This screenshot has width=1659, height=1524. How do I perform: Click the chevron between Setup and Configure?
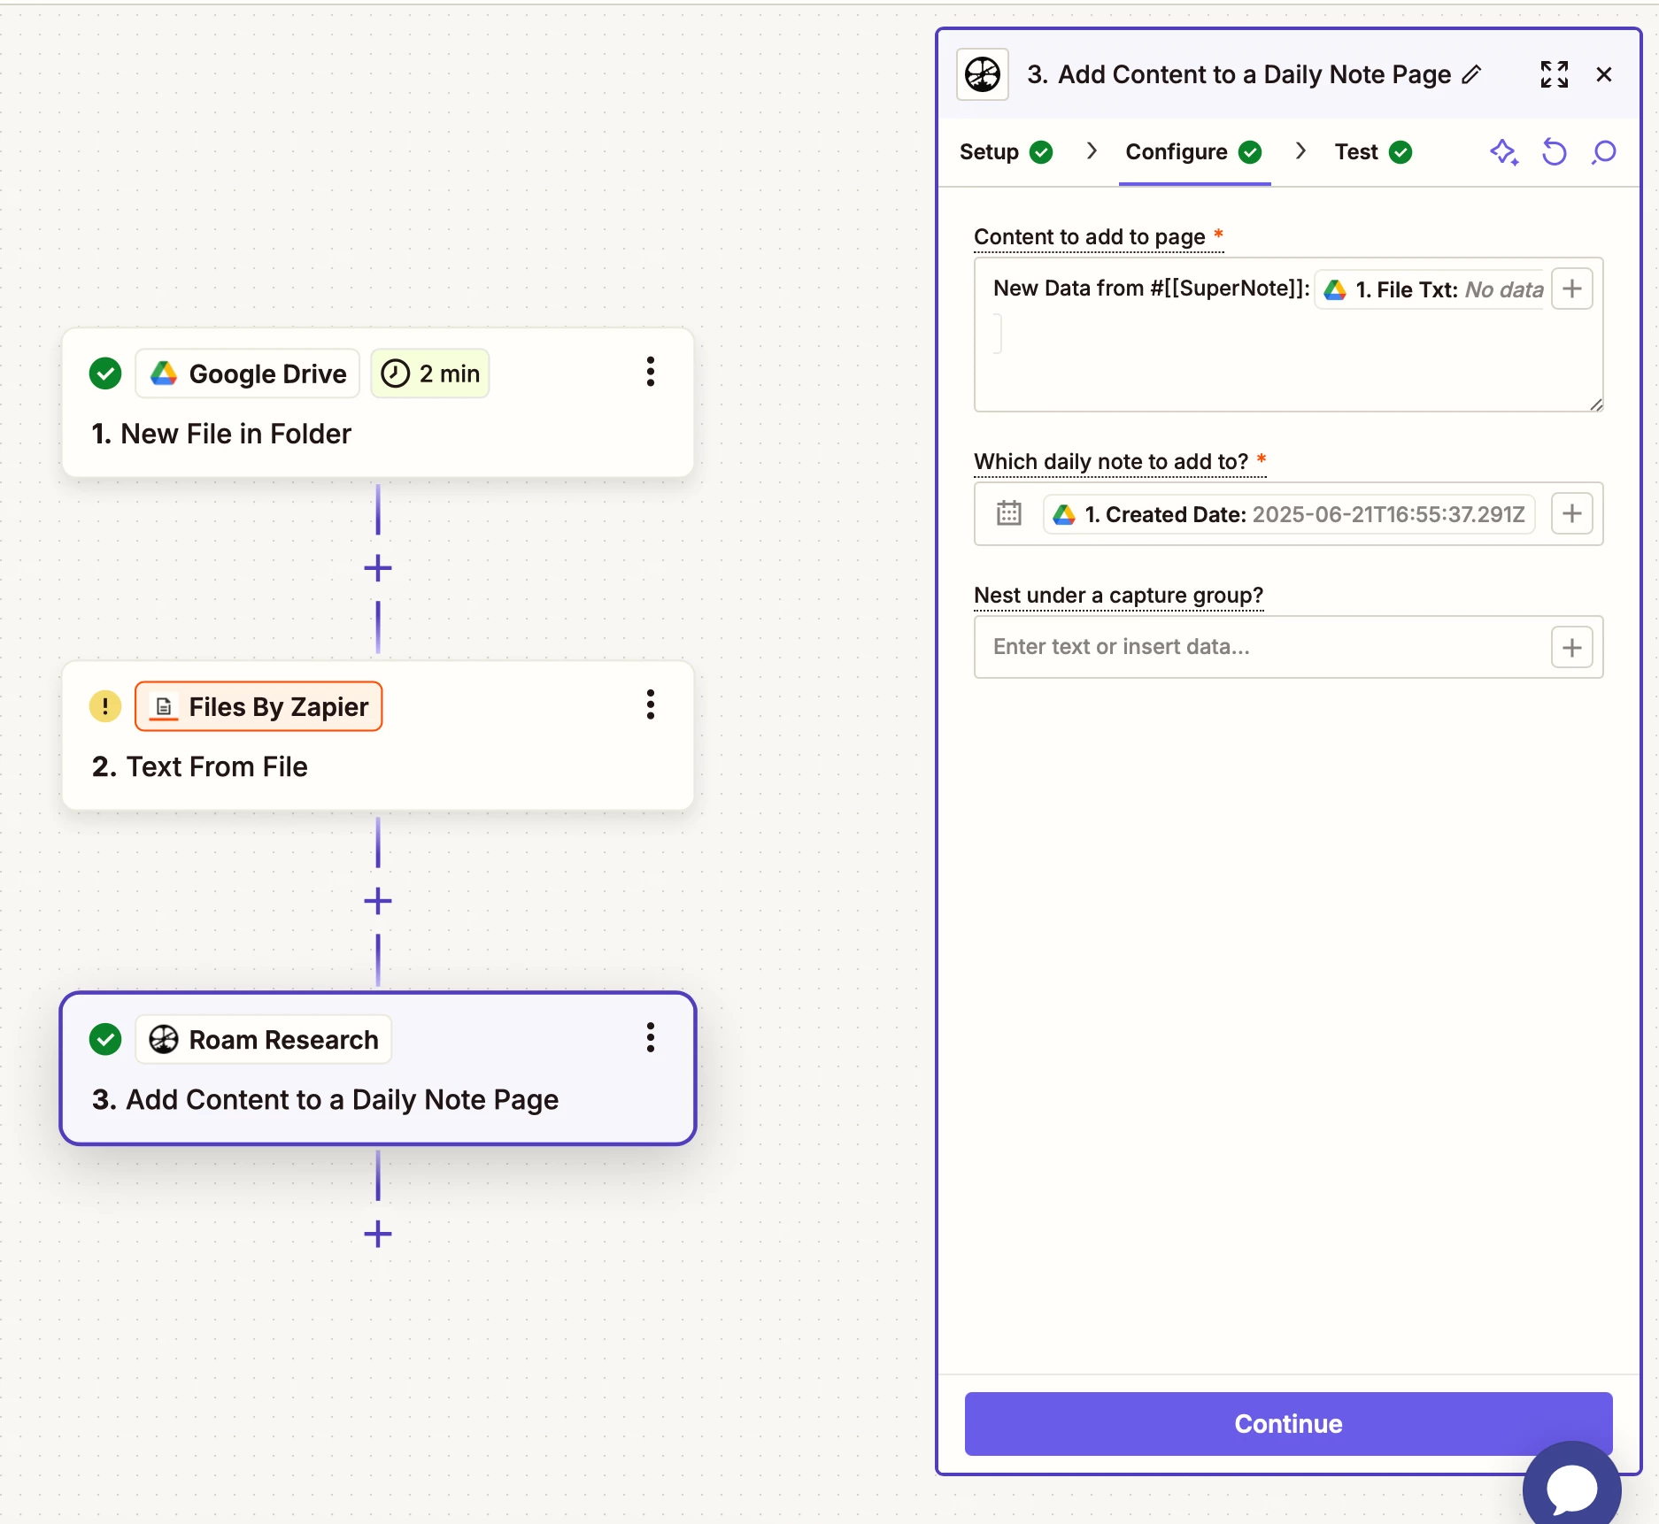(1092, 151)
